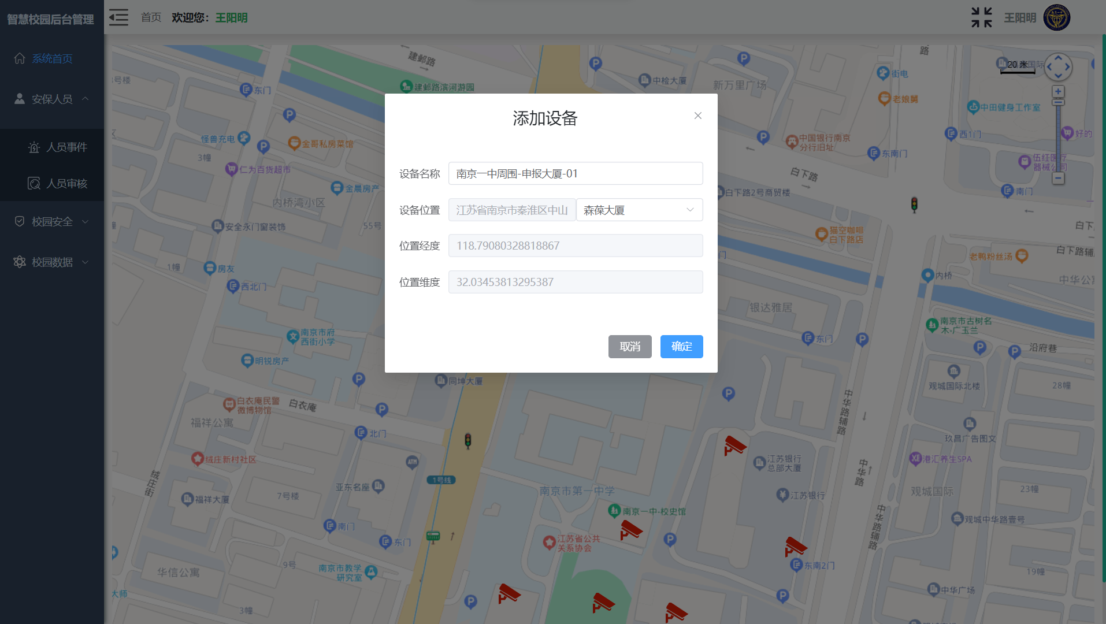The image size is (1106, 624).
Task: Open the 人员事件 submenu item
Action: point(52,147)
